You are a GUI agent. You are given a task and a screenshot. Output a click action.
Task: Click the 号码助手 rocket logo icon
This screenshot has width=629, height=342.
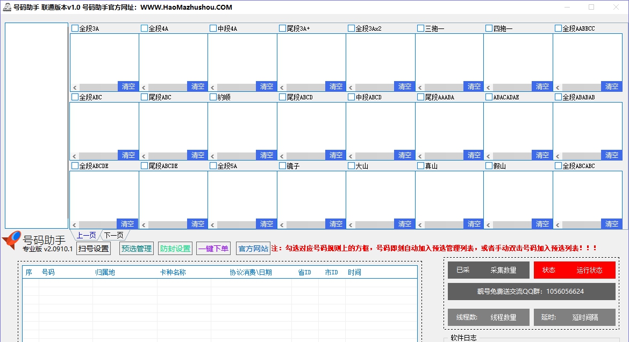pyautogui.click(x=11, y=241)
